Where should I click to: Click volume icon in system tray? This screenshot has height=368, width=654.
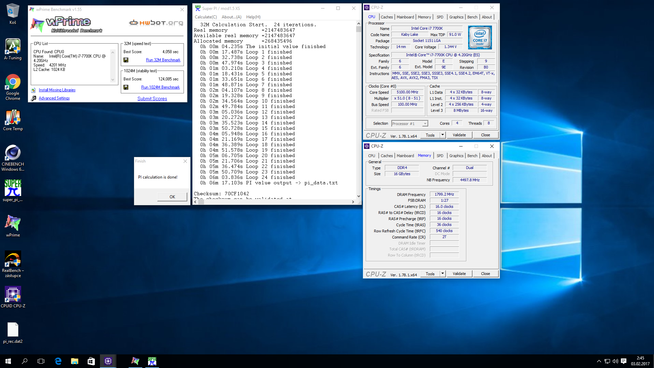tap(615, 361)
